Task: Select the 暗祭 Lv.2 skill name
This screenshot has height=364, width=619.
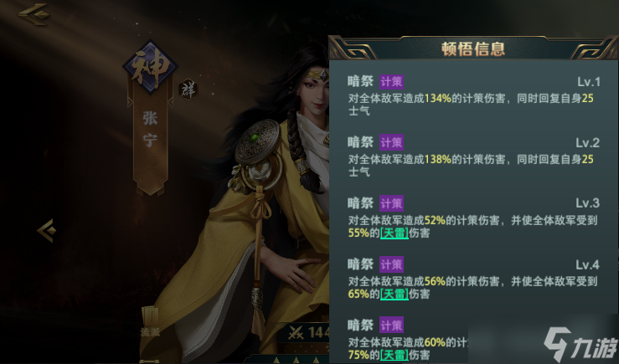Action: pyautogui.click(x=360, y=142)
